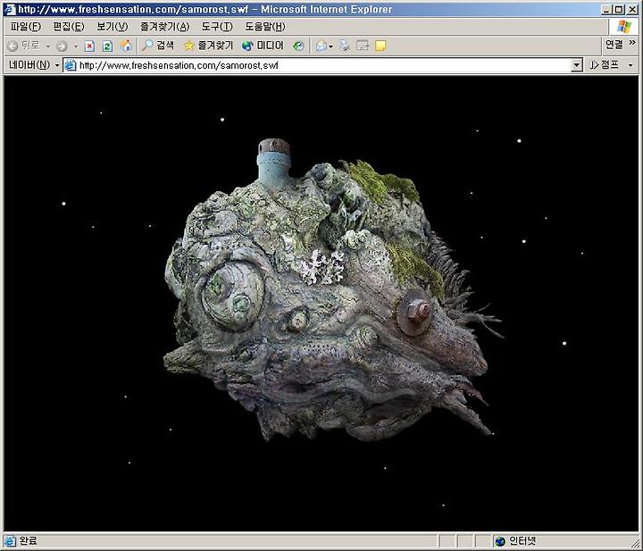Click the bottle cork on the asteroid
The width and height of the screenshot is (643, 551).
coord(274,146)
